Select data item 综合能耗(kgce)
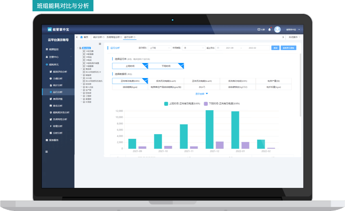The height and width of the screenshot is (211, 345). (x=130, y=87)
